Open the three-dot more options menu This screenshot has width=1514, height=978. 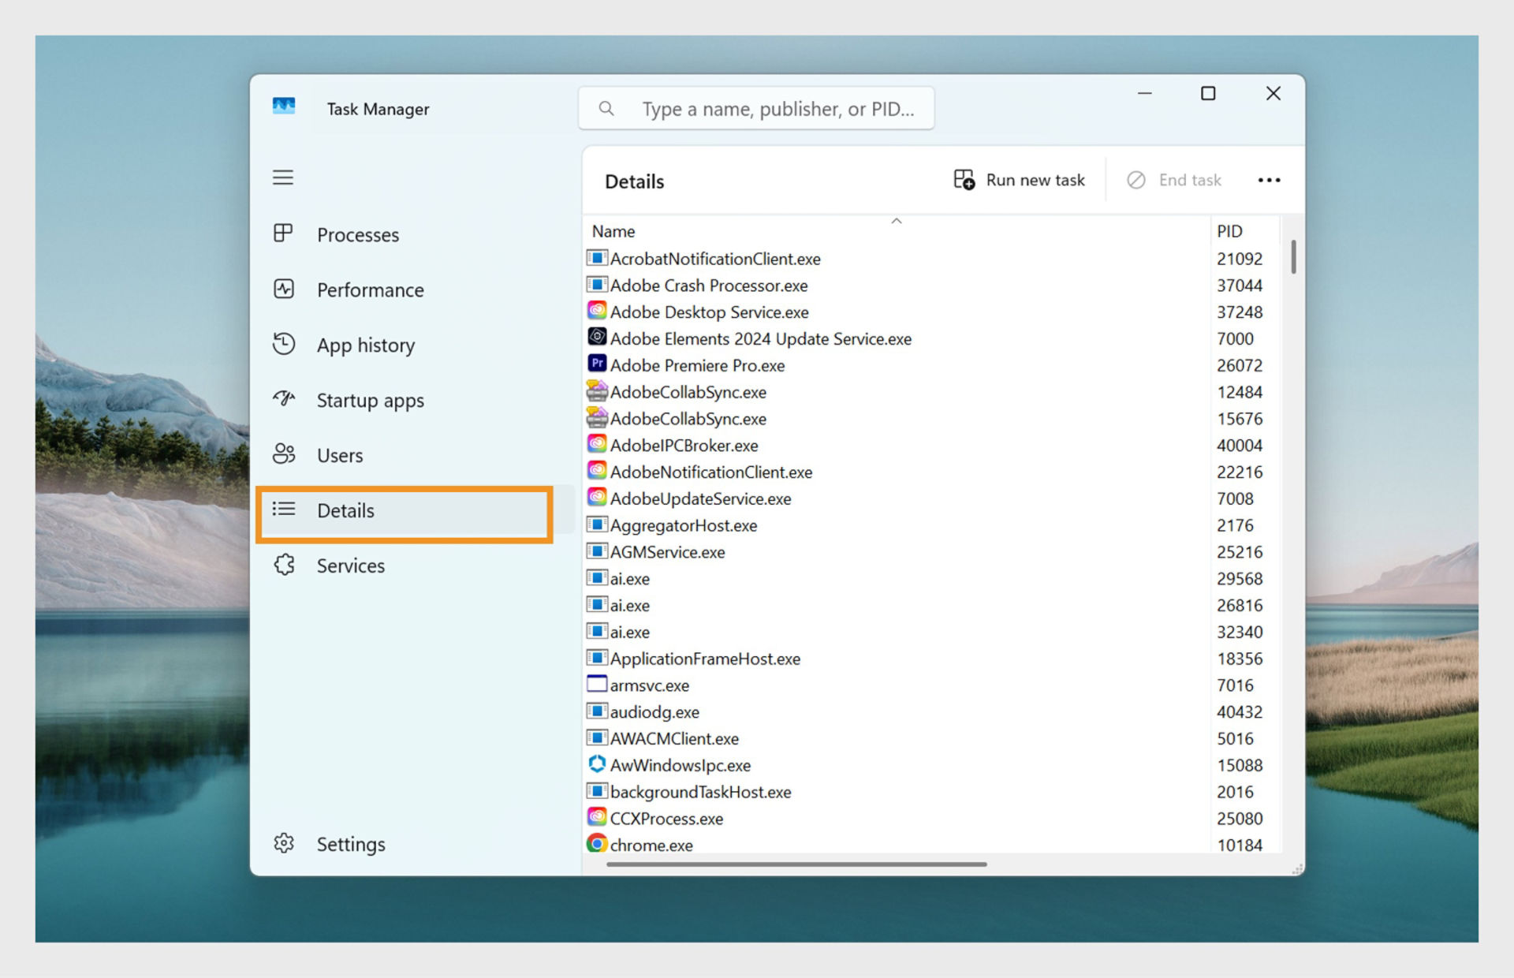[1269, 181]
